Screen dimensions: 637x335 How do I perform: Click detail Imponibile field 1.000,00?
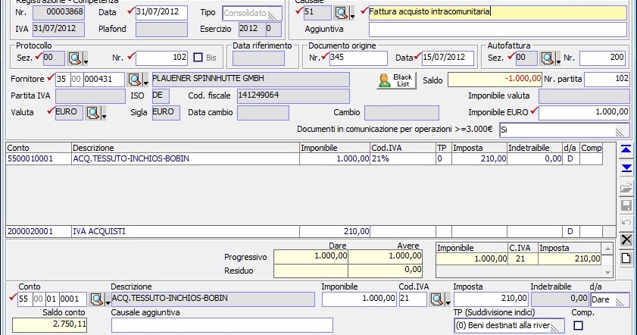pyautogui.click(x=359, y=299)
